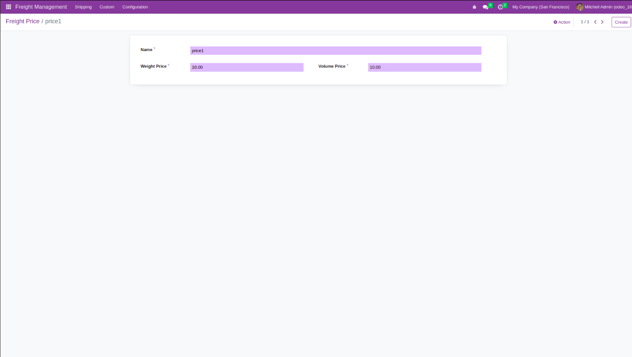The width and height of the screenshot is (632, 357).
Task: Open Mitchell Admin user menu
Action: (x=604, y=7)
